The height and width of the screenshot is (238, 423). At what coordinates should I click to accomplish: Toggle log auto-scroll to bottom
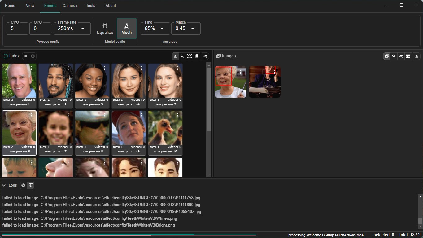pos(31,185)
